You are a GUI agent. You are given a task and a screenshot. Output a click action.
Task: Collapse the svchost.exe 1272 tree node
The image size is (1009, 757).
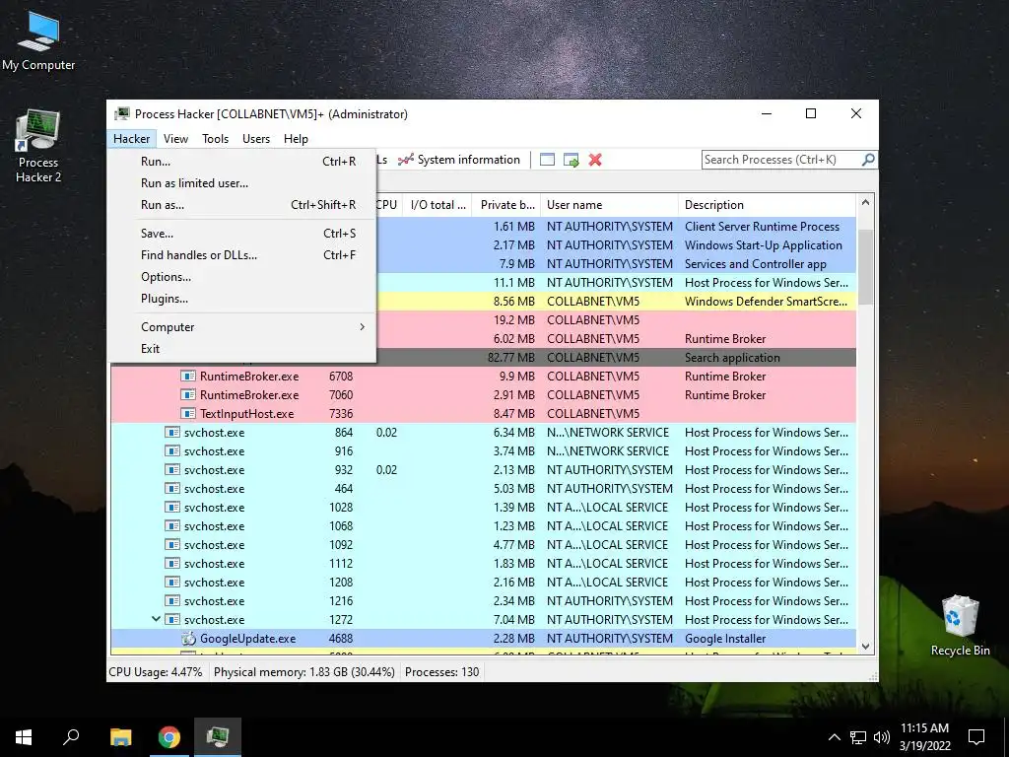(x=156, y=619)
